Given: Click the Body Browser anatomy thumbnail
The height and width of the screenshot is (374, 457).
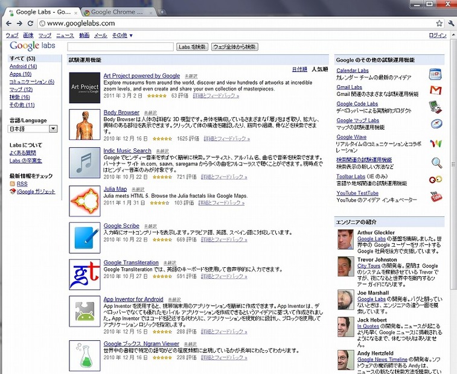Looking at the screenshot, I should [x=85, y=124].
